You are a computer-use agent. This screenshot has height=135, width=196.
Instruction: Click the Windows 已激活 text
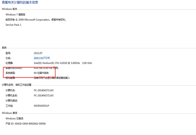tap(14, 118)
